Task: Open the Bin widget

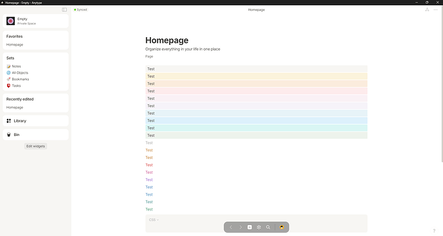Action: click(35, 135)
